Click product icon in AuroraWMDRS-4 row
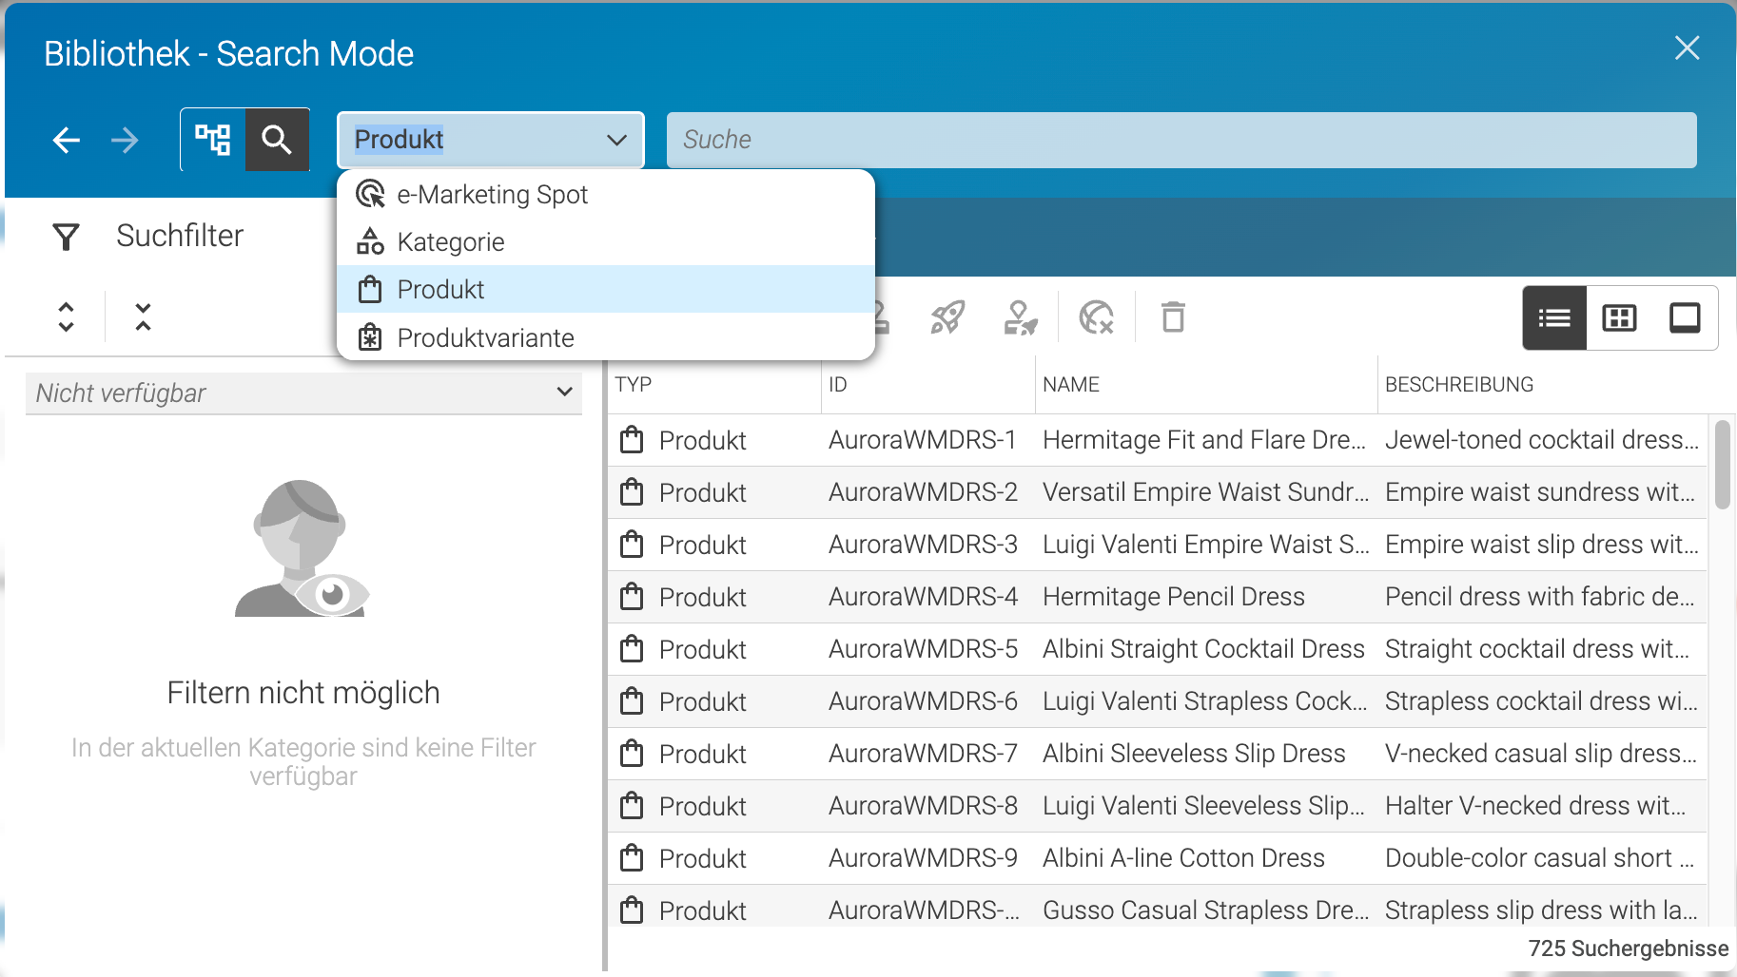Viewport: 1737px width, 977px height. point(632,596)
